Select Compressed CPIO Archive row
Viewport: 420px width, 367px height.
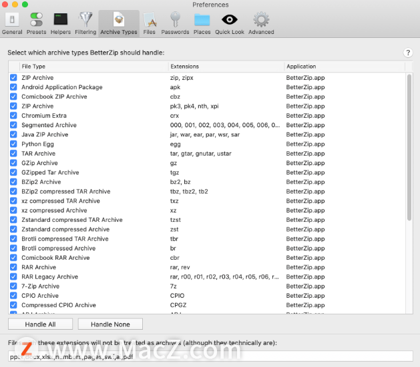point(207,305)
